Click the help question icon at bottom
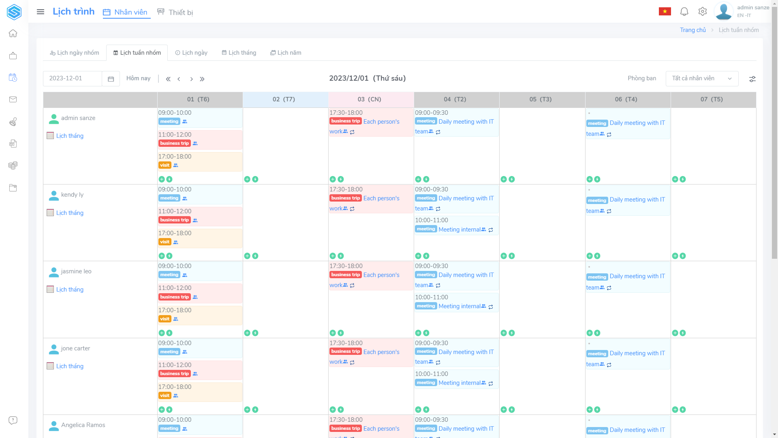 pyautogui.click(x=13, y=420)
